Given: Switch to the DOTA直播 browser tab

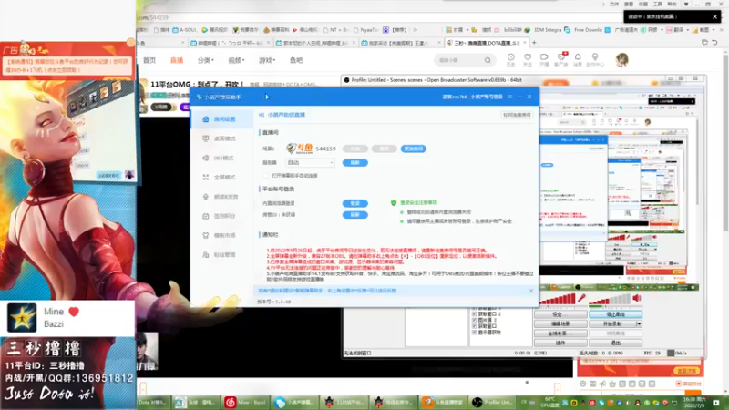Looking at the screenshot, I should (487, 43).
